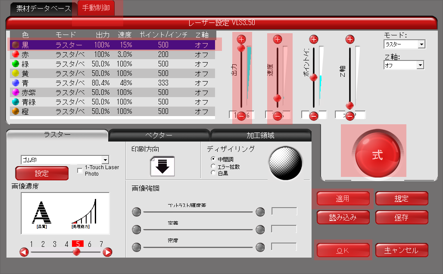Viewport: 443px width, 274px height.
Task: Click the 印刷方向 down-arrow icon
Action: coord(162,167)
